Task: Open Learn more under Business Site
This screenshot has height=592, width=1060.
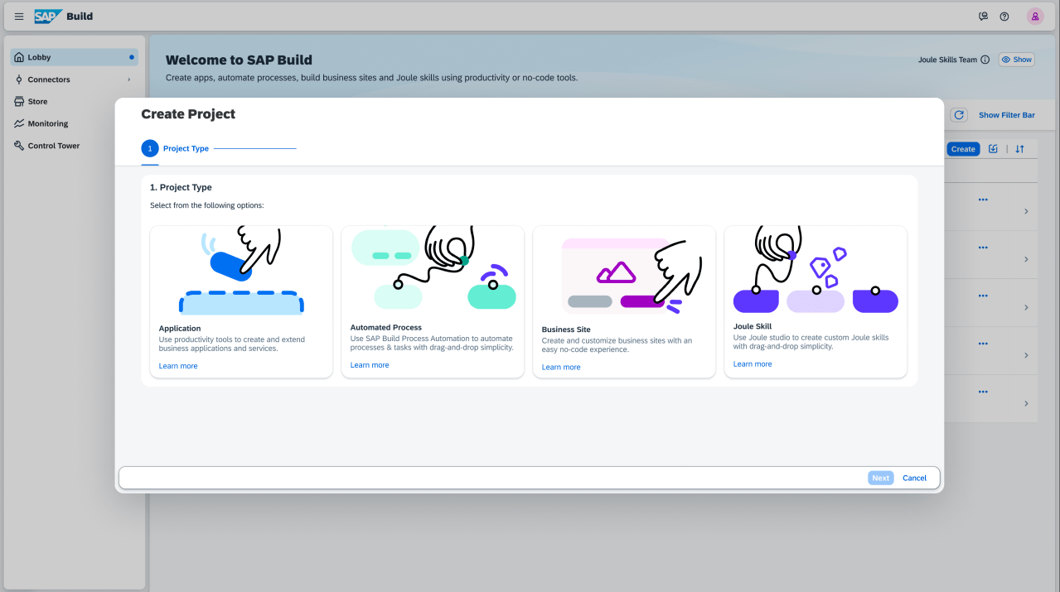Action: pos(561,367)
